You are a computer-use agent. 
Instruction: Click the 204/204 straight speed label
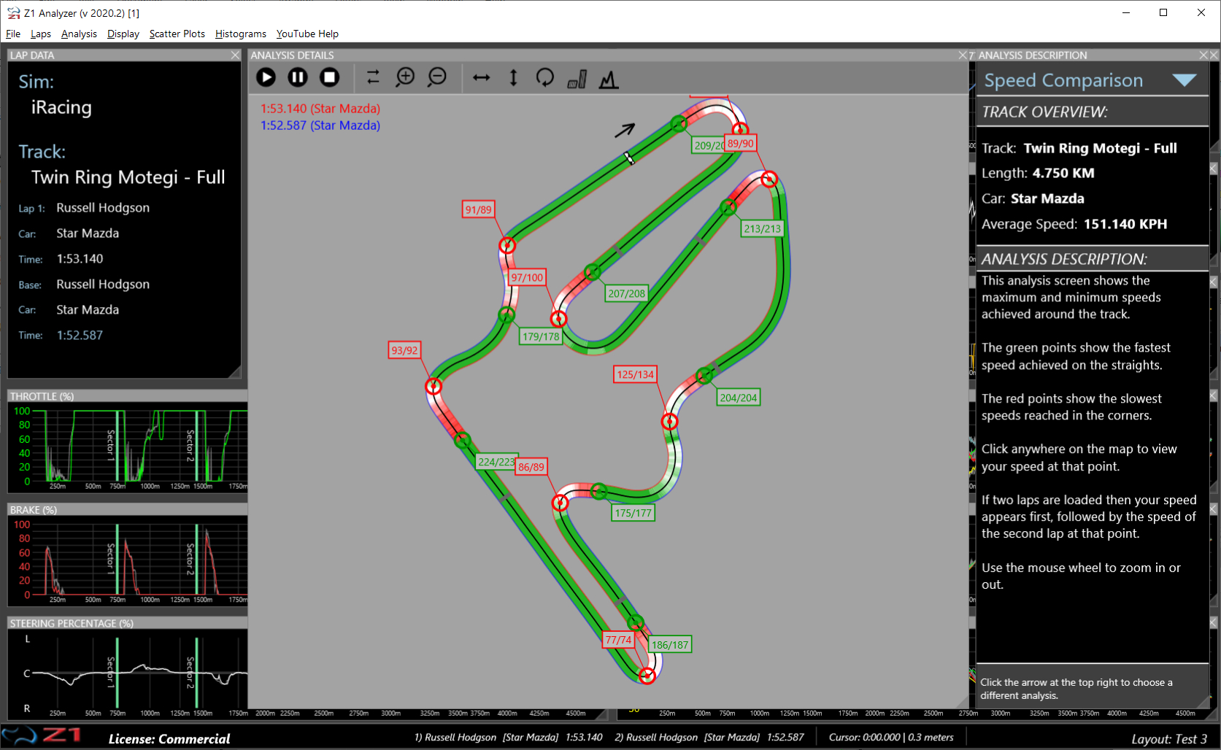click(739, 398)
